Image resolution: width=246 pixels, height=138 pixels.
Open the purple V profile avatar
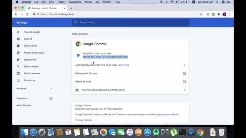[224, 15]
